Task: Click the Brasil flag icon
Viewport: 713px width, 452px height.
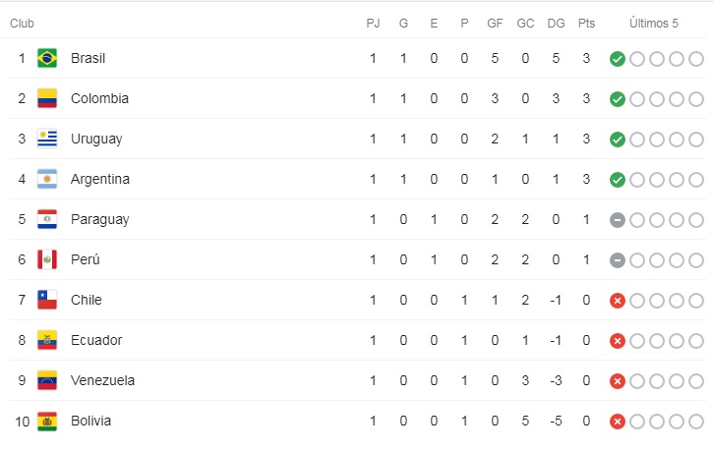Action: click(47, 58)
